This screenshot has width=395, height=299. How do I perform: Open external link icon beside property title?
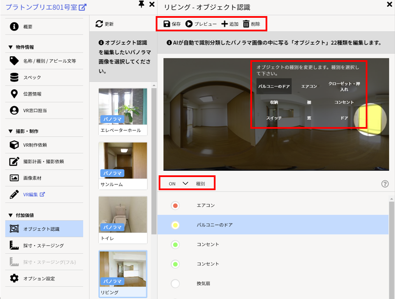click(83, 7)
